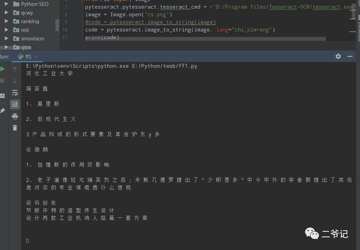Select the ranking folder item
The width and height of the screenshot is (360, 250).
(x=26, y=21)
